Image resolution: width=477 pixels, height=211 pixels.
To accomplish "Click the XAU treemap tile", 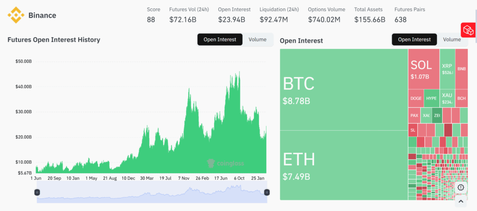I will [447, 98].
